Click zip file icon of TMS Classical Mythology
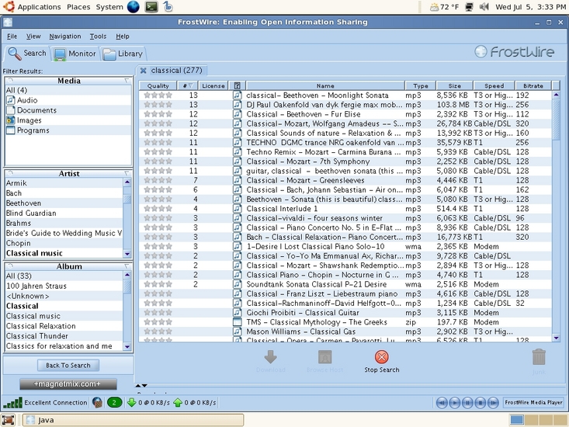569x427 pixels. click(237, 321)
